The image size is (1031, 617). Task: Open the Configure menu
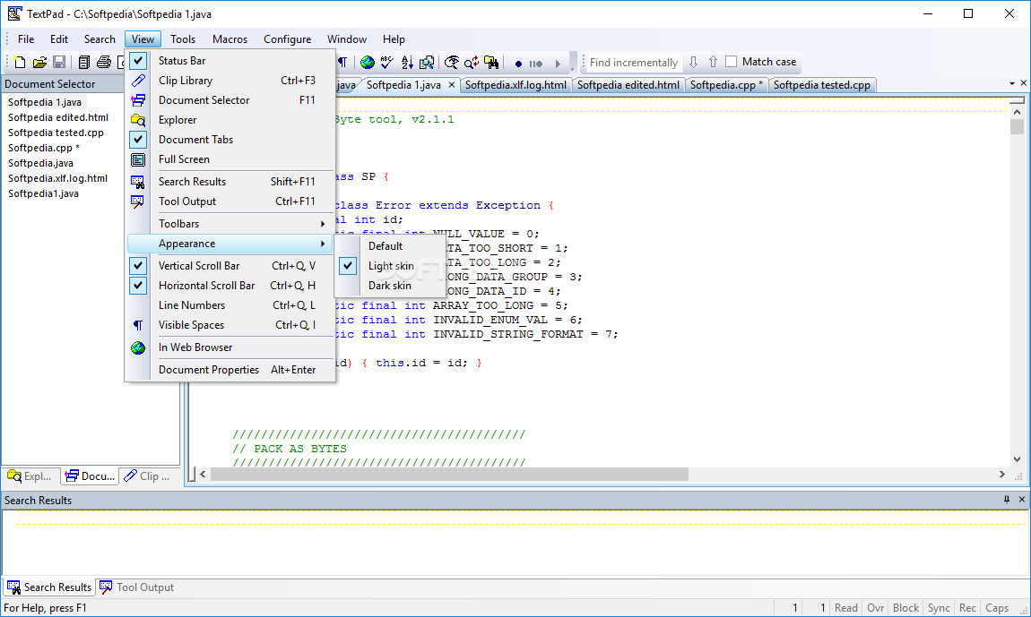(288, 39)
